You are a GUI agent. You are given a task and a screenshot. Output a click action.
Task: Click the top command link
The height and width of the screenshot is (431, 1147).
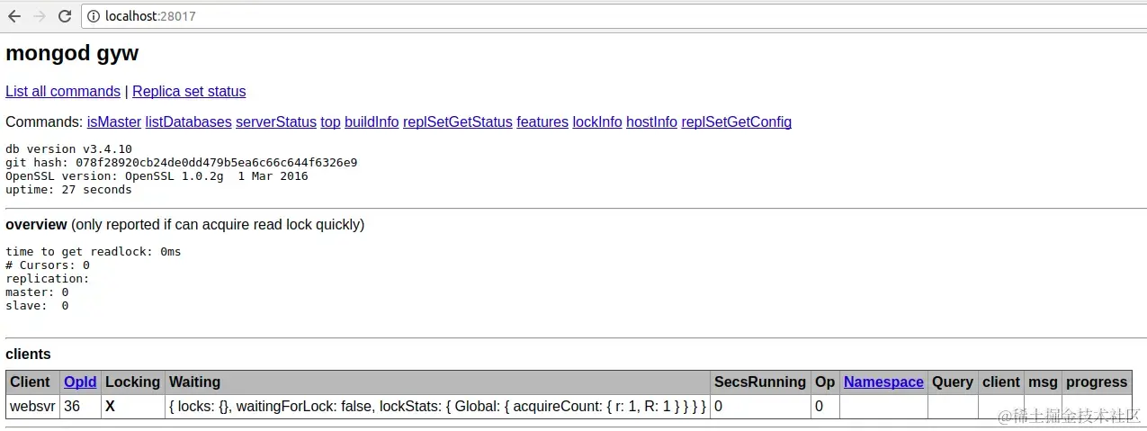tap(330, 122)
